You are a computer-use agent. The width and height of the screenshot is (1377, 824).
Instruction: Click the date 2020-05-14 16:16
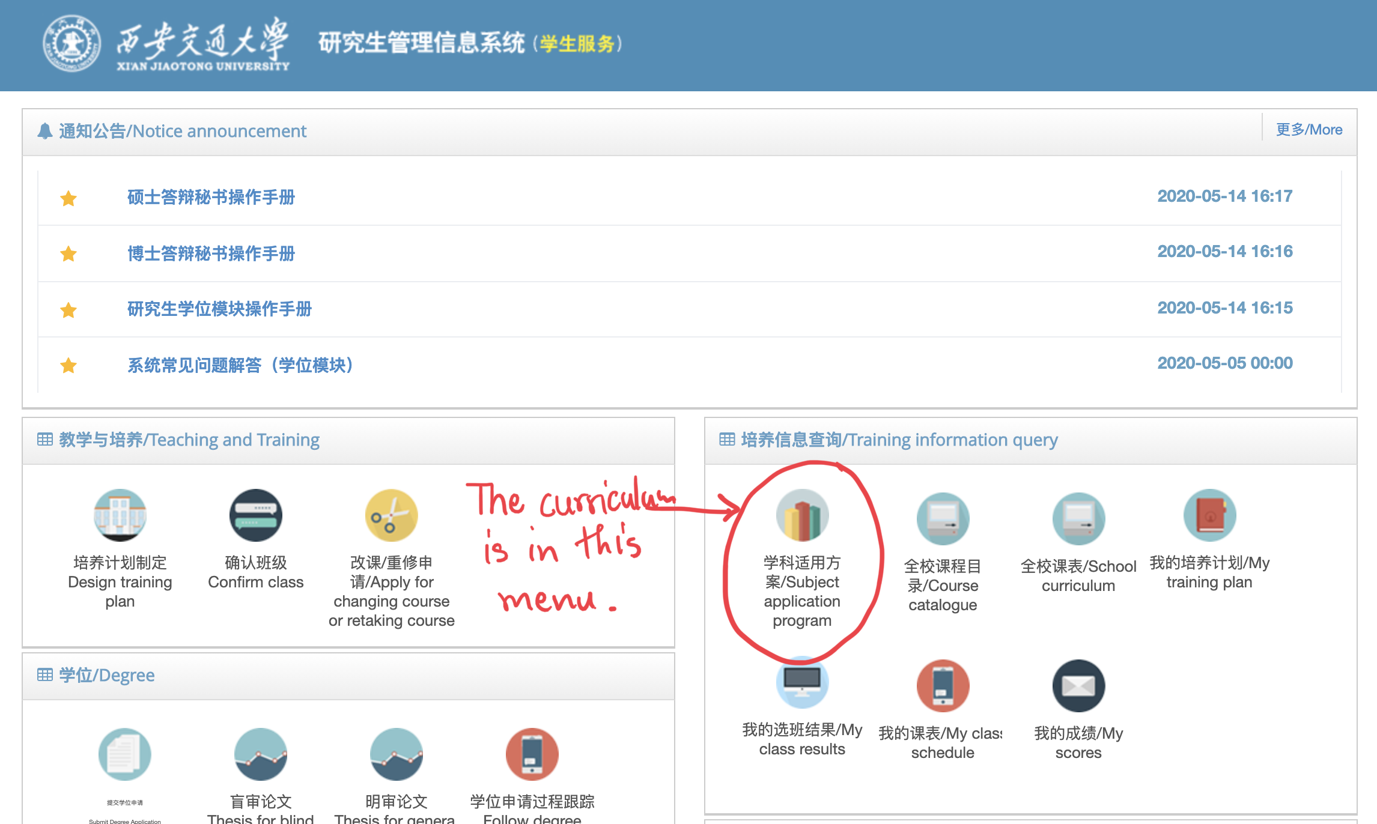pyautogui.click(x=1225, y=251)
